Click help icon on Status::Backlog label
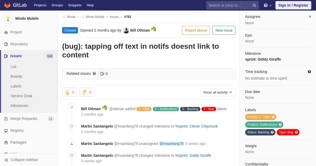This screenshot has width=316, height=166. [272, 132]
